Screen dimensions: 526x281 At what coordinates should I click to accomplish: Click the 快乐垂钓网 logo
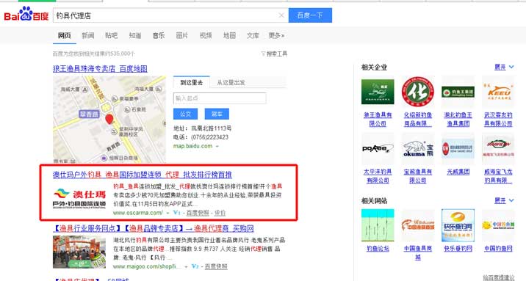(x=458, y=225)
